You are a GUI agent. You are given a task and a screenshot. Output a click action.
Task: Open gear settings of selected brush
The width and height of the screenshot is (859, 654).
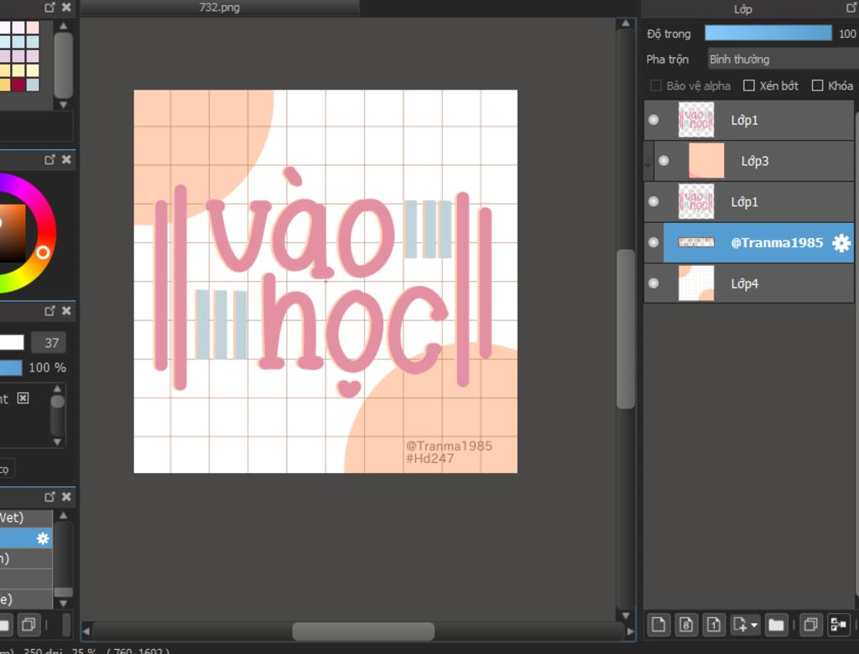[42, 538]
